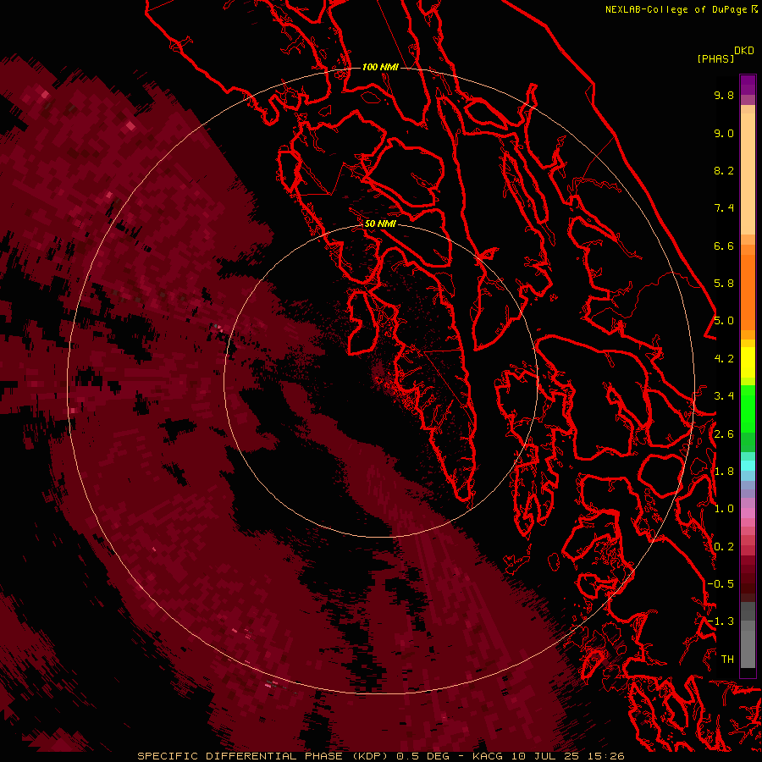
Task: Select the 5.8 scale value
Action: click(x=724, y=284)
